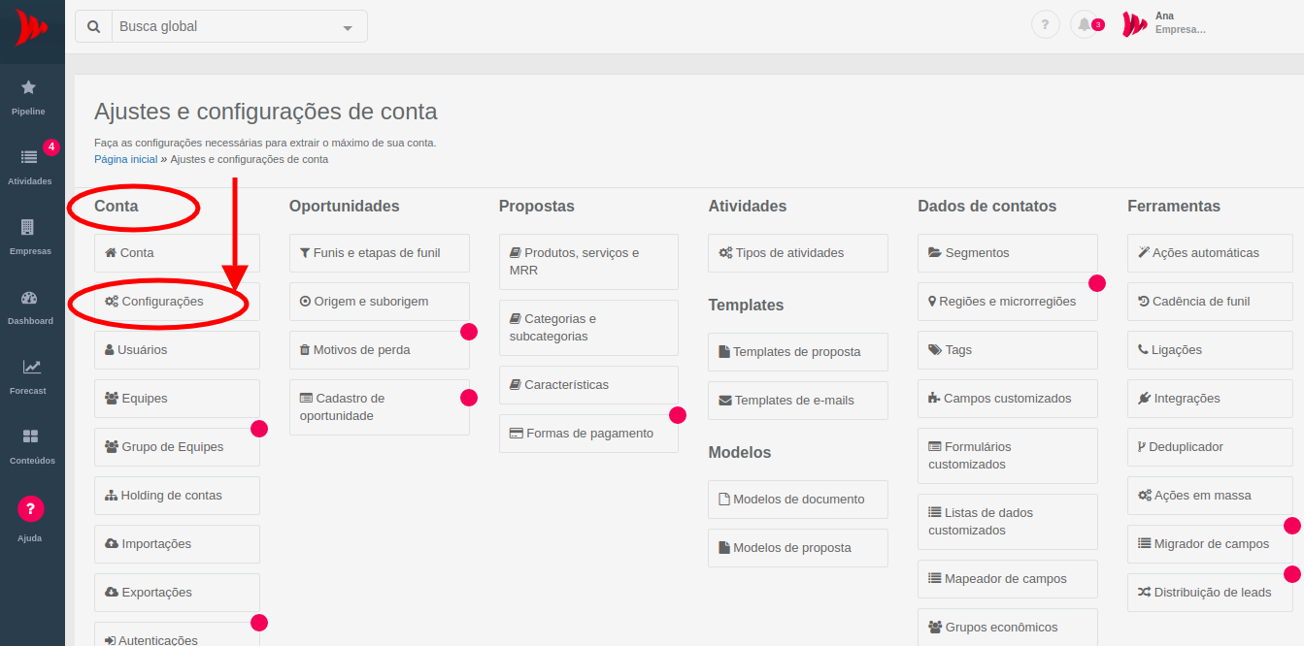Open Empresas building icon in sidebar

pos(28,227)
